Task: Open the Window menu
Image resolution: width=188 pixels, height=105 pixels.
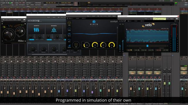Action: coord(22,1)
